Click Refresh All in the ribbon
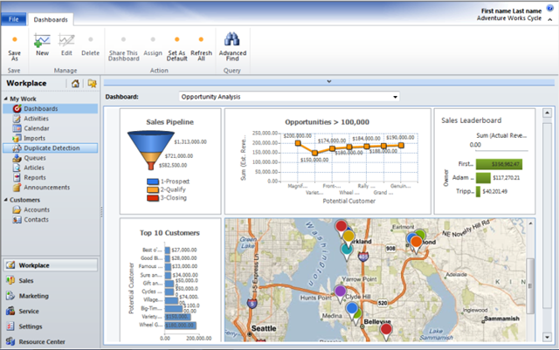This screenshot has width=559, height=350. pyautogui.click(x=201, y=48)
